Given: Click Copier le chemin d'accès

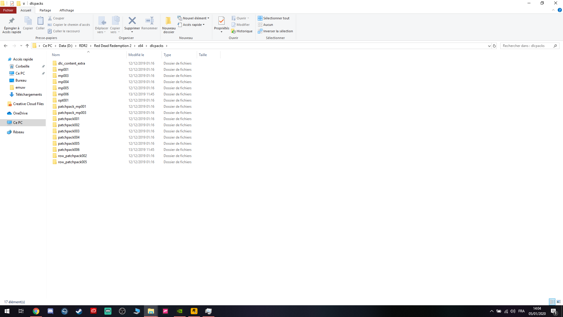Looking at the screenshot, I should [x=69, y=25].
